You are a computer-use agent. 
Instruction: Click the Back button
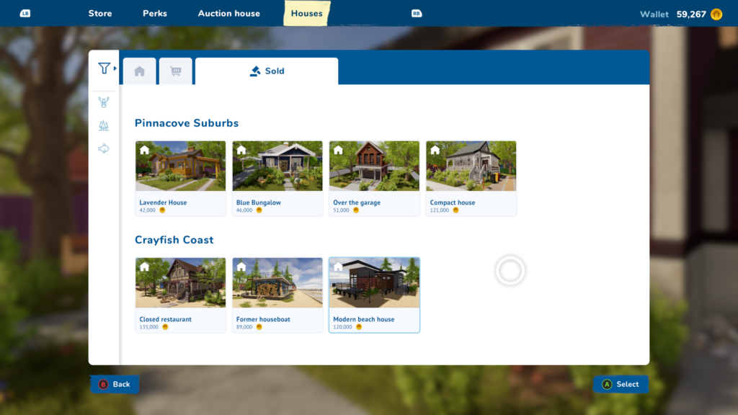coord(115,385)
